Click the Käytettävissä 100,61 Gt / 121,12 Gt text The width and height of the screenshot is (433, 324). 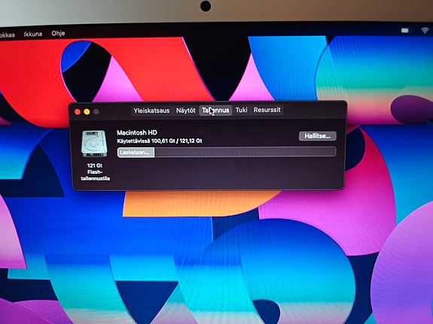click(160, 141)
